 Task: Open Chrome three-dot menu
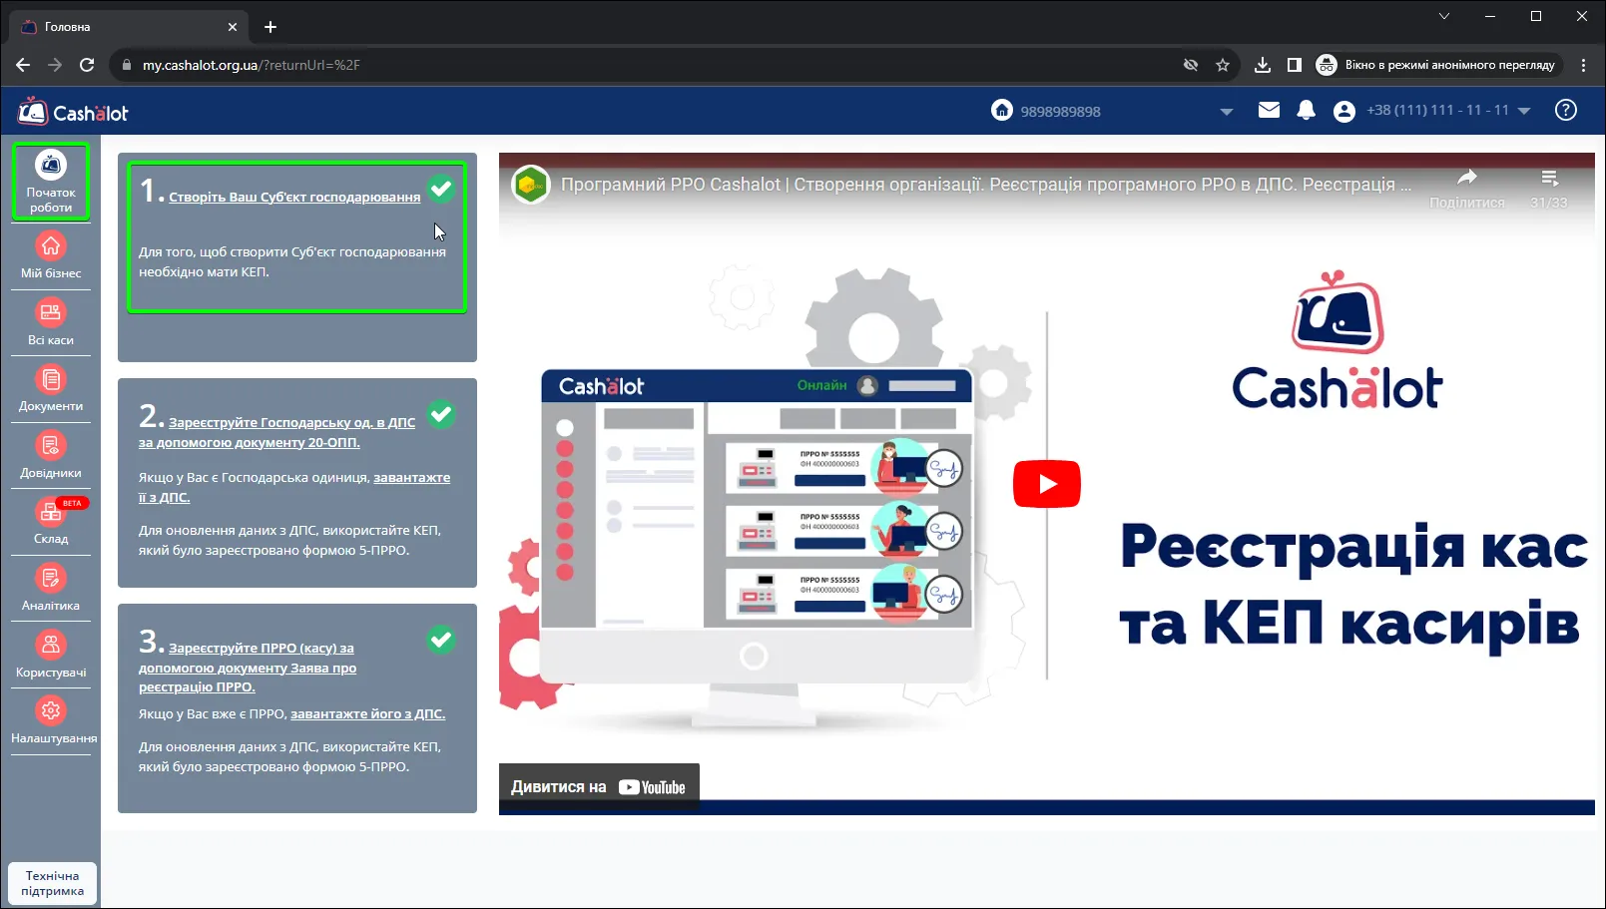tap(1583, 65)
